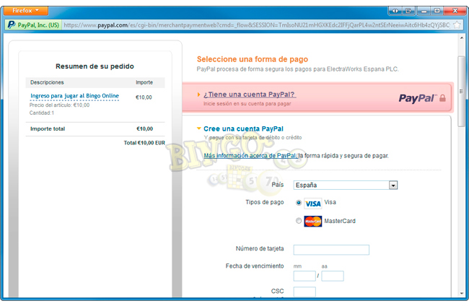Open 'Más información acerca de PayPal' link

[x=250, y=155]
